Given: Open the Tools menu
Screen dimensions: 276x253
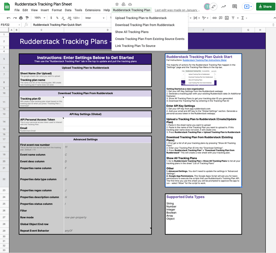Looking at the screenshot, I should (x=78, y=10).
